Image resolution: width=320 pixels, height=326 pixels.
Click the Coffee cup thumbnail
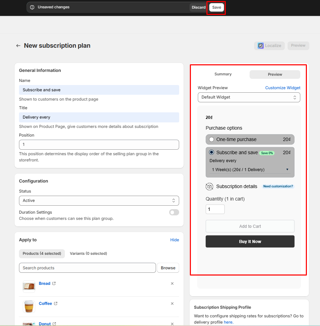coord(29,307)
